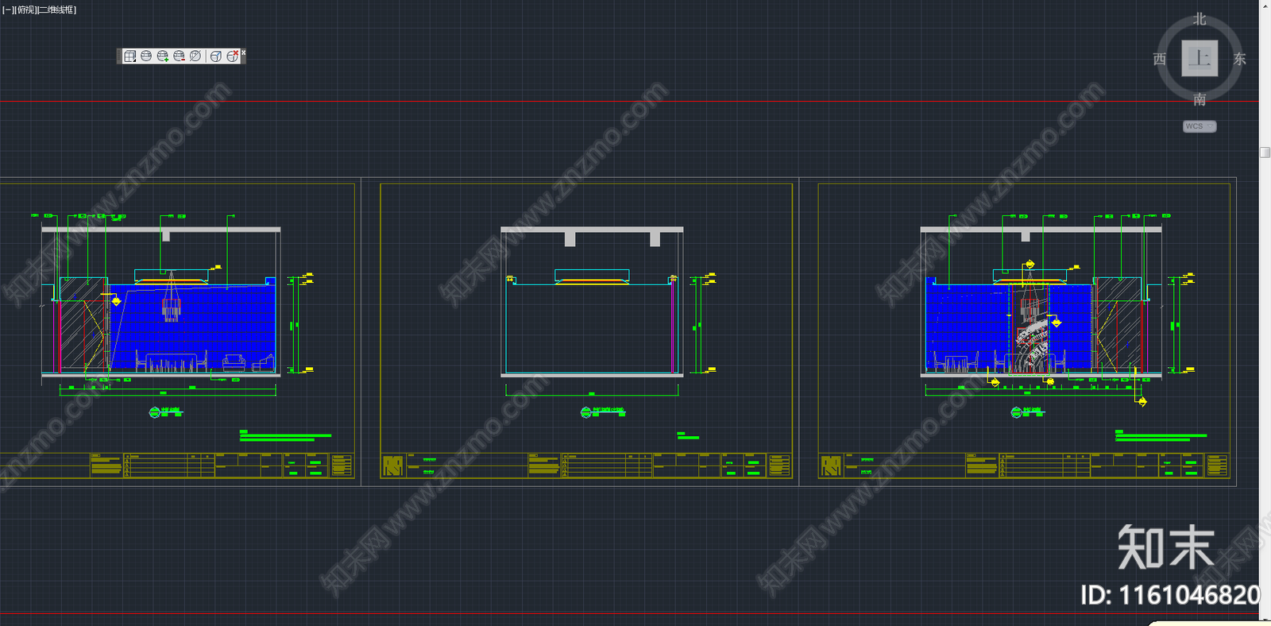Click 北 on the ViewCube compass
The width and height of the screenshot is (1271, 626).
(1200, 19)
